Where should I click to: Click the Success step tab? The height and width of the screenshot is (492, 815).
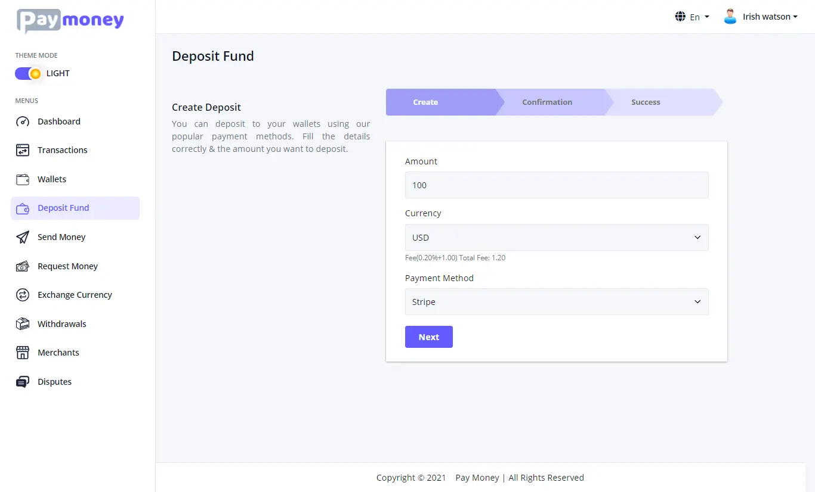click(x=646, y=102)
